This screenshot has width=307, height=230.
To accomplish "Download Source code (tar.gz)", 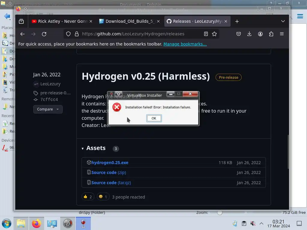I will pos(111,183).
